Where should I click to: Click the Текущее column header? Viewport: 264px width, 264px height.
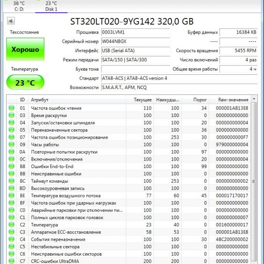140,100
